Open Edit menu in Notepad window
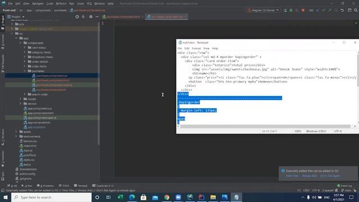 [187, 48]
